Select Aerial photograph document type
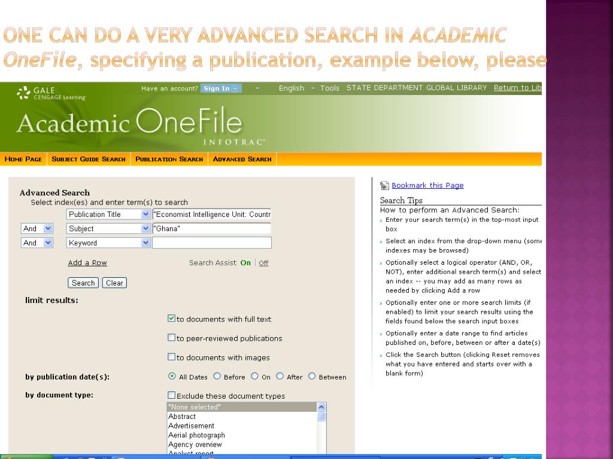The height and width of the screenshot is (459, 613). (x=242, y=435)
